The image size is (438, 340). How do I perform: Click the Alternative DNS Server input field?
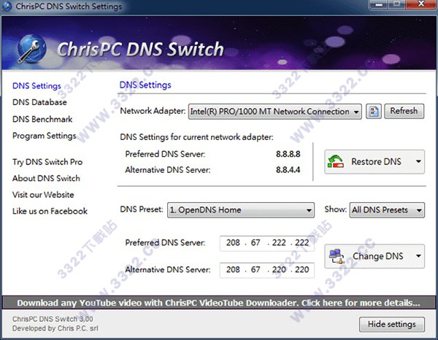click(267, 270)
